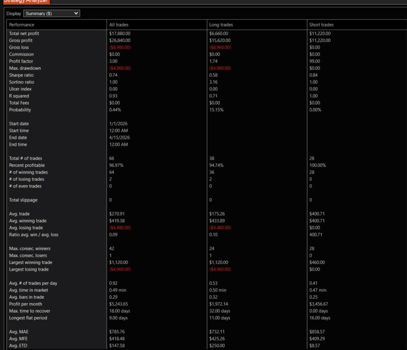Click the Short trades column header

coord(321,25)
